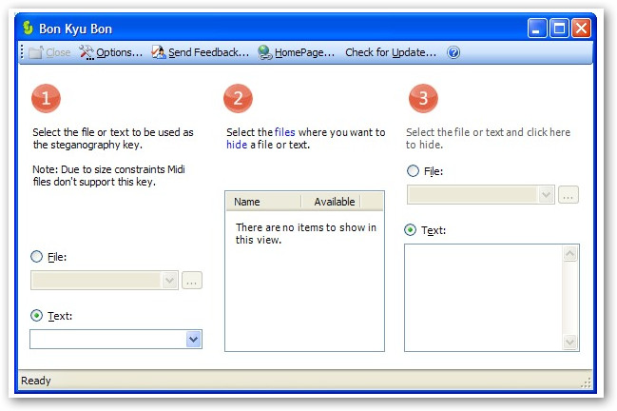
Task: Open help via blue question mark icon
Action: click(x=453, y=52)
